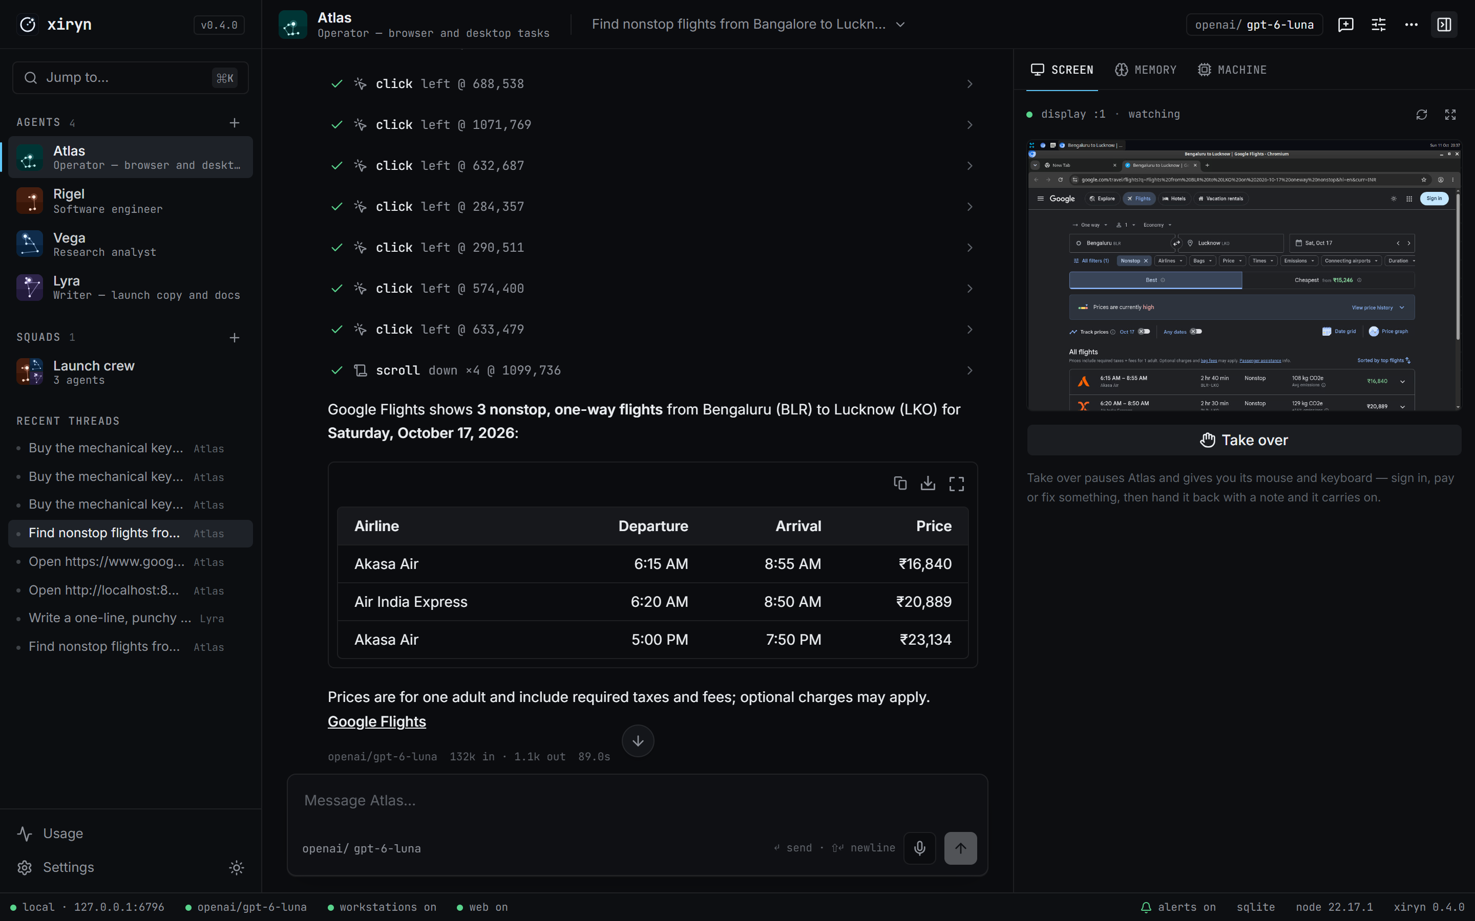The image size is (1475, 921).
Task: Refresh the display :1 screen view
Action: pos(1421,115)
